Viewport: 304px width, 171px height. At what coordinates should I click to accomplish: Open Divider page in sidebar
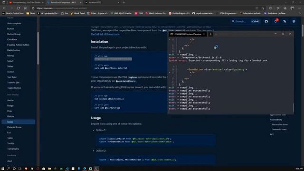pos(10,116)
